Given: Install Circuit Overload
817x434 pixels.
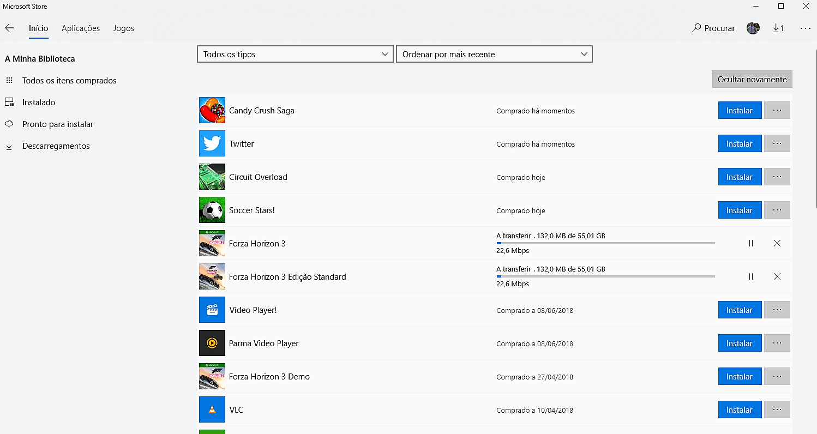Looking at the screenshot, I should pos(740,177).
